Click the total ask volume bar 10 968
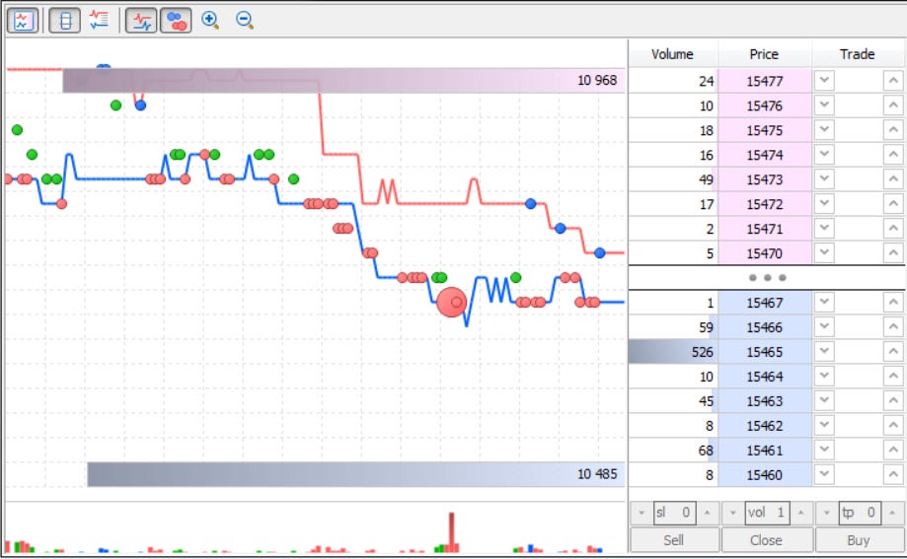 [343, 81]
